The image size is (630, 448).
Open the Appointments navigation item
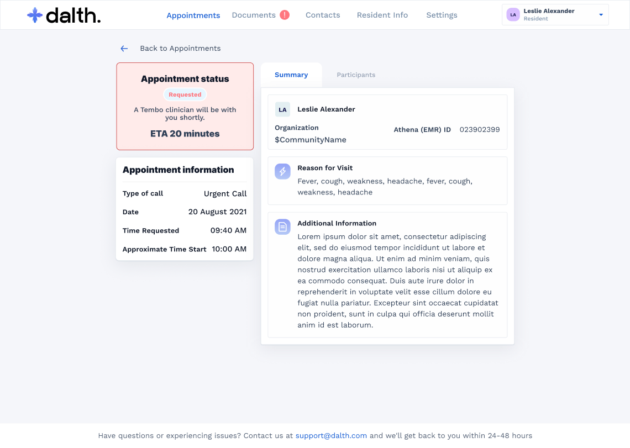193,15
